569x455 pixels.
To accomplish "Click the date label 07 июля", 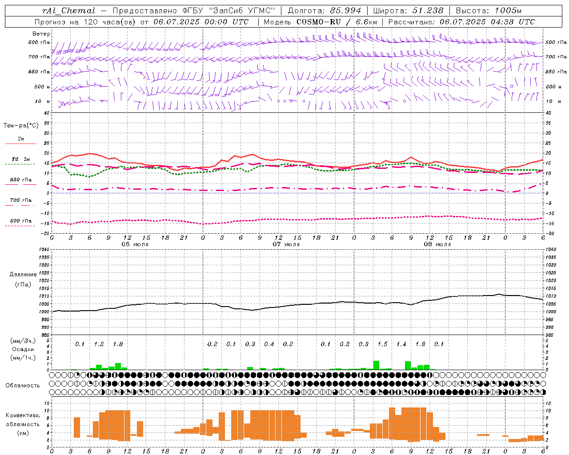I will click(286, 244).
